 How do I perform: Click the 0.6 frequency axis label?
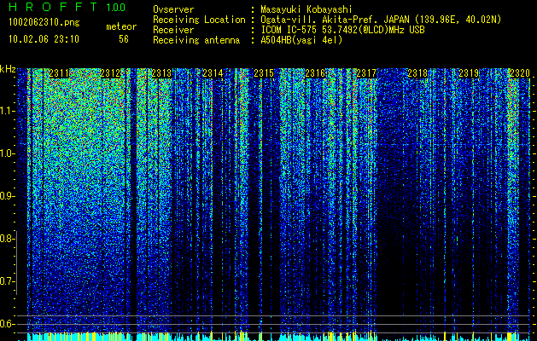7,324
